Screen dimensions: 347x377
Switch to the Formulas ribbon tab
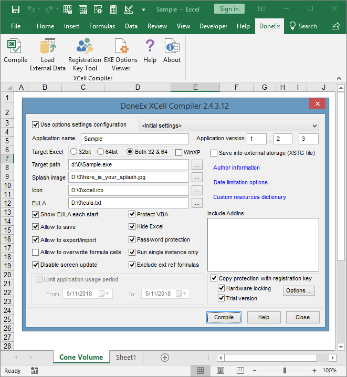click(x=102, y=26)
